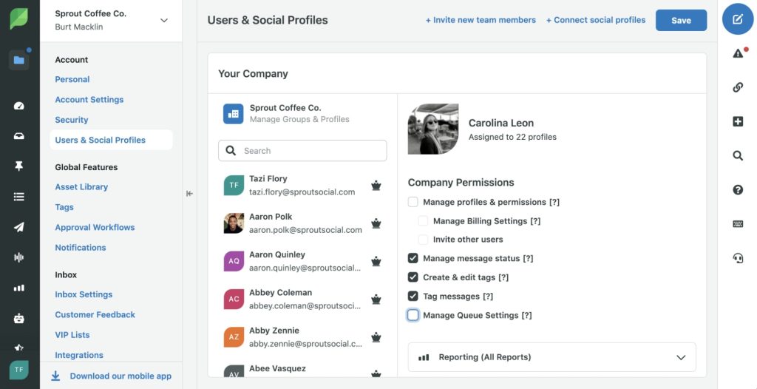This screenshot has width=757, height=389.
Task: Click the user Search field
Action: pyautogui.click(x=302, y=151)
